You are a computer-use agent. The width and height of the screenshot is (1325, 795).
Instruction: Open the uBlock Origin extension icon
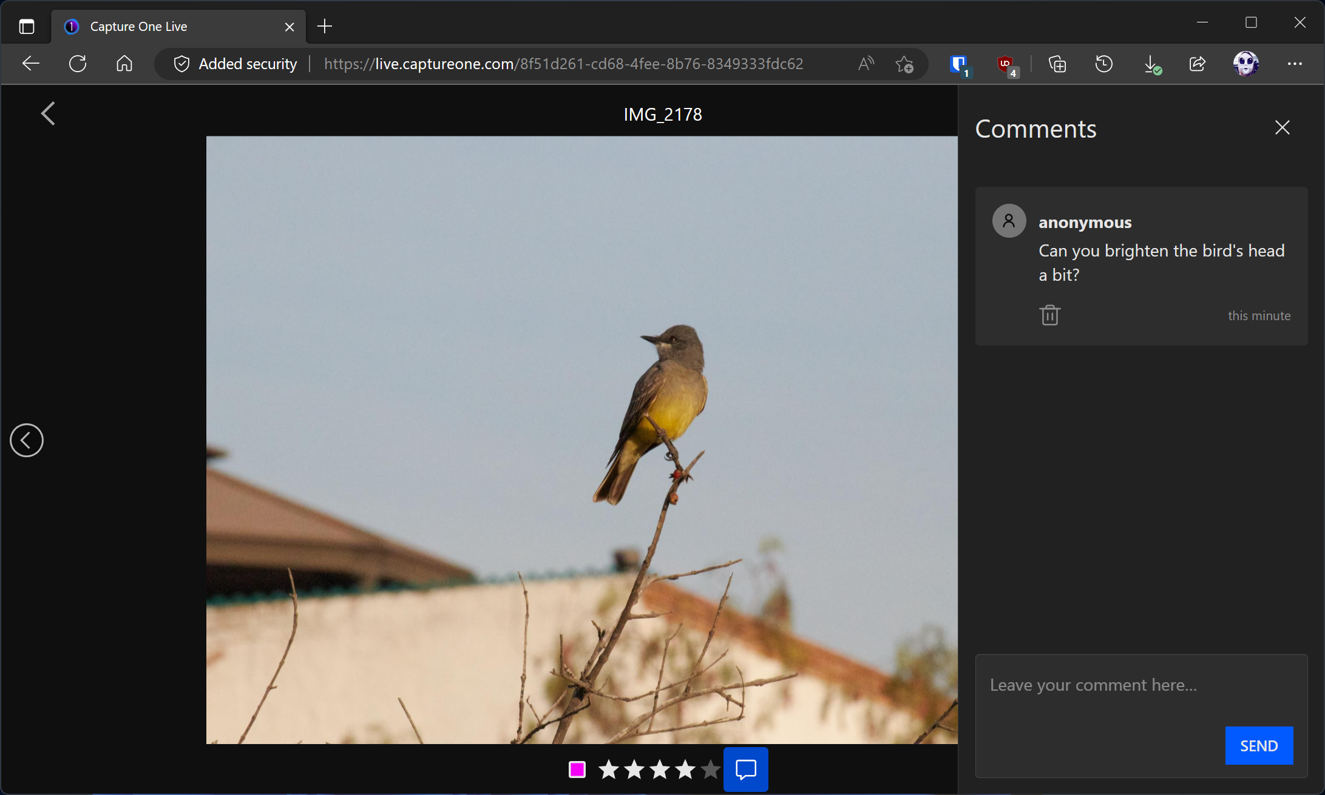(1005, 64)
